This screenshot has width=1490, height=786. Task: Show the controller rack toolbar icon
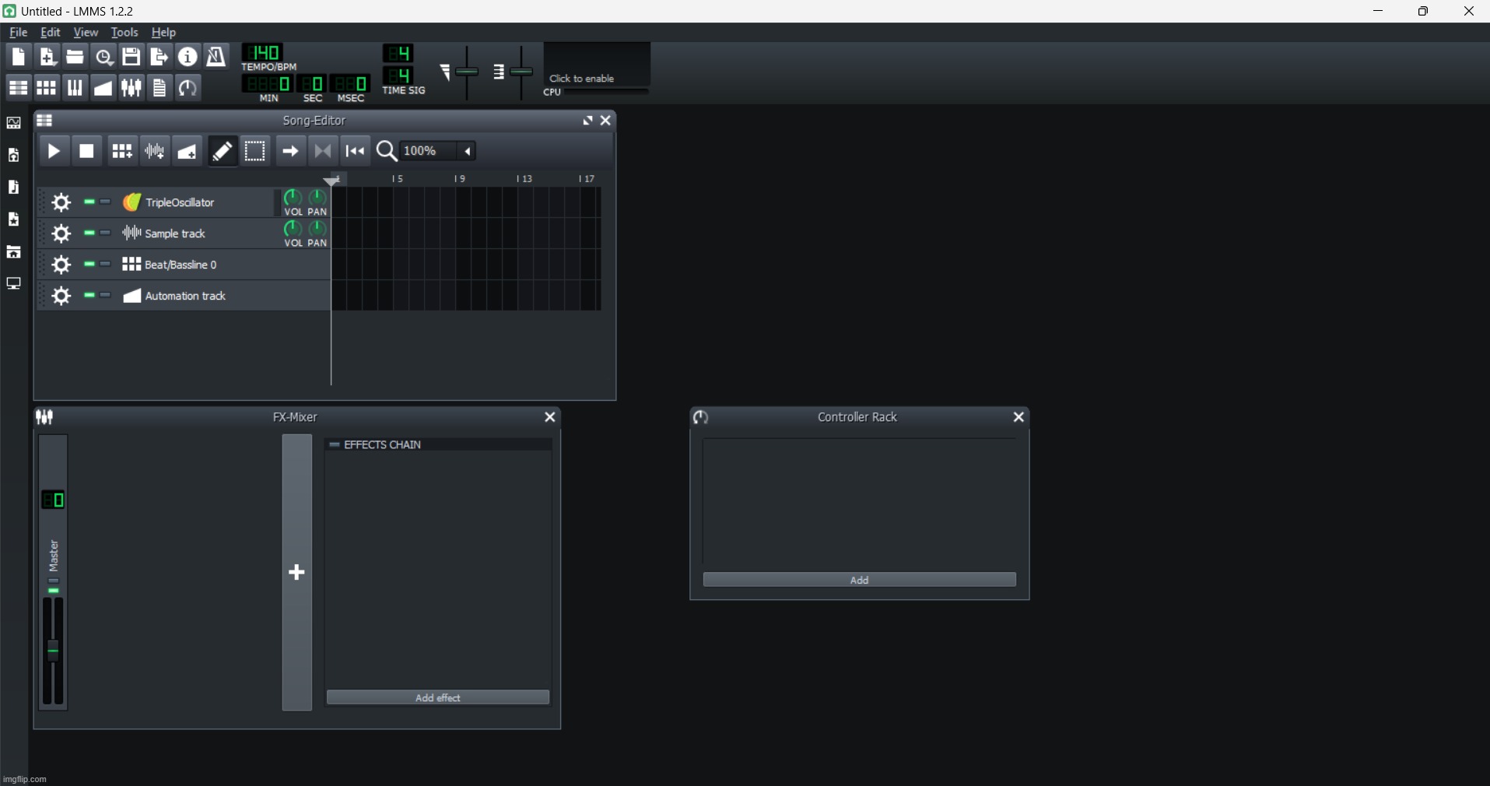point(188,87)
